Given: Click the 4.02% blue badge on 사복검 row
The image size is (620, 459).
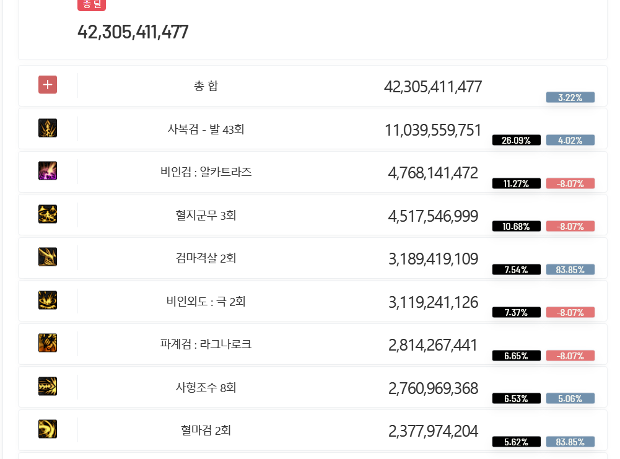Looking at the screenshot, I should coord(570,140).
